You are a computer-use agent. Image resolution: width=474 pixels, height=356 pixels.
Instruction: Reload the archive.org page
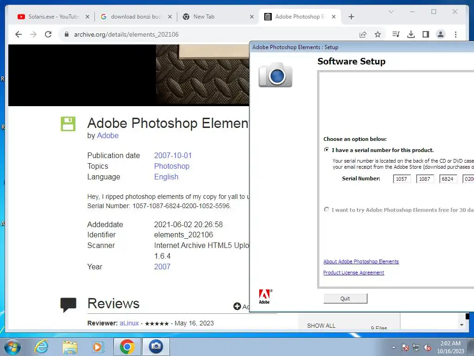(48, 34)
